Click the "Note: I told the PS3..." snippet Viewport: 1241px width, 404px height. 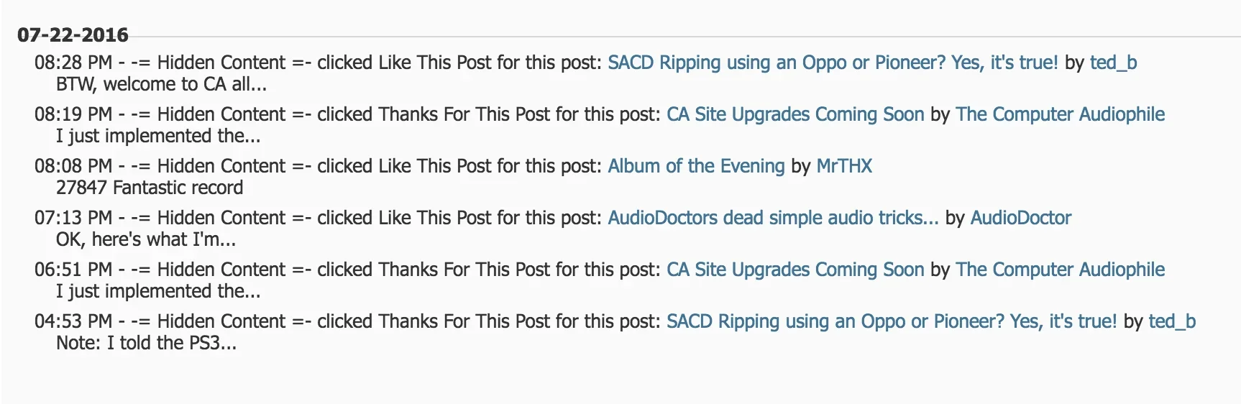[146, 343]
